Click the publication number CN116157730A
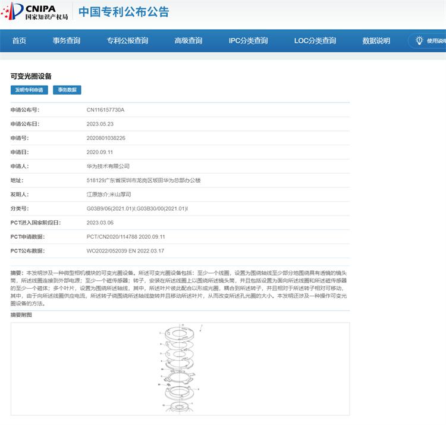This screenshot has height=425, width=446. coord(105,110)
